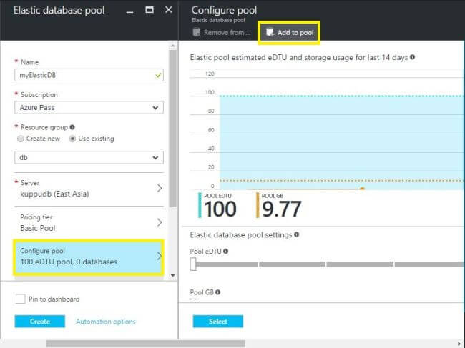Open the Configure pool 100 eDTU row

(89, 257)
